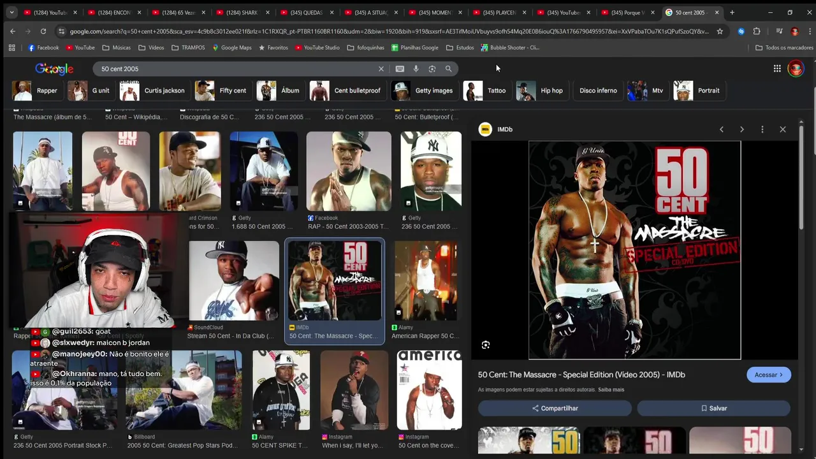Open the YouTube bookmark
This screenshot has height=459, width=816.
point(80,48)
